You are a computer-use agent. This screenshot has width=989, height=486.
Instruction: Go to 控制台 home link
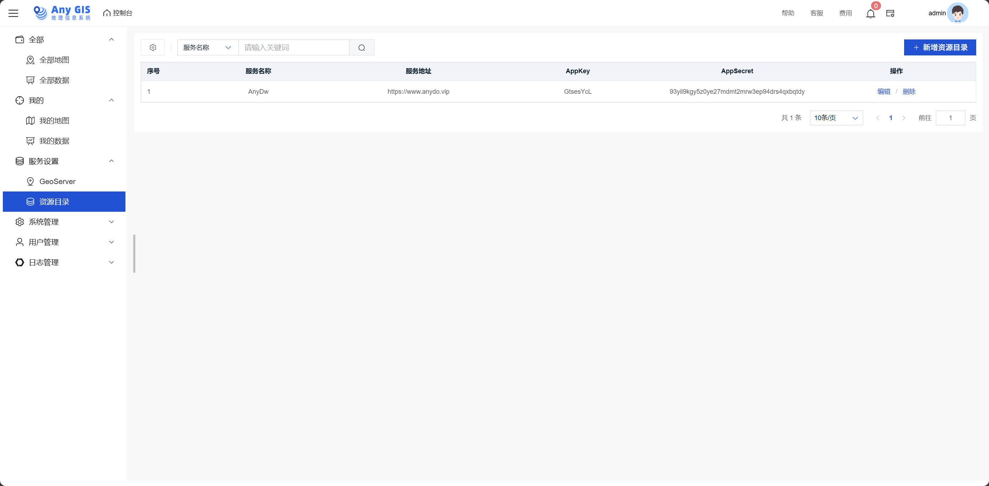tap(118, 13)
